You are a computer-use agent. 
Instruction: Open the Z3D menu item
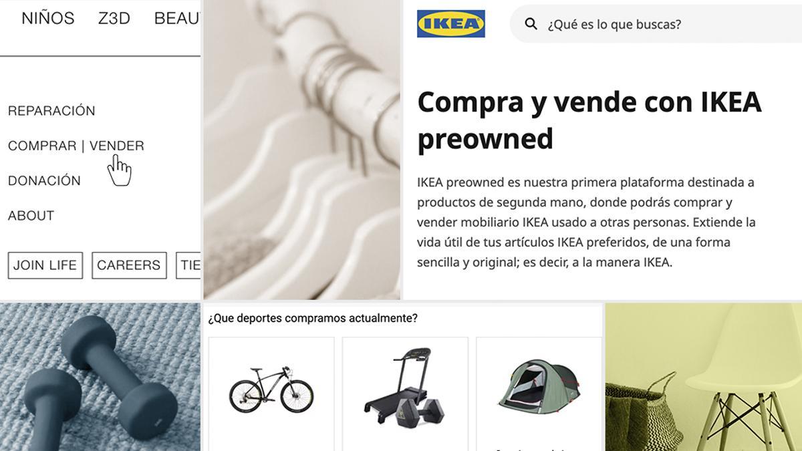pyautogui.click(x=114, y=18)
